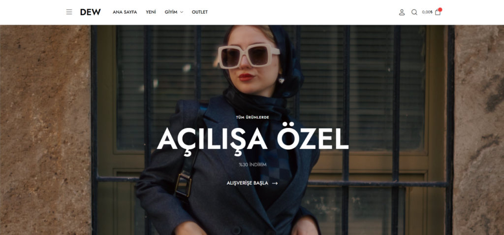Image resolution: width=504 pixels, height=235 pixels.
Task: Click the stone wall on banner's left side
Action: point(45,130)
